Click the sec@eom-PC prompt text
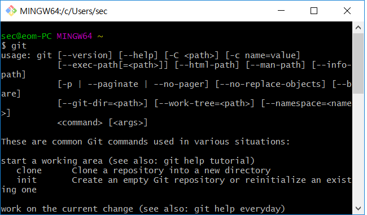 [27, 36]
